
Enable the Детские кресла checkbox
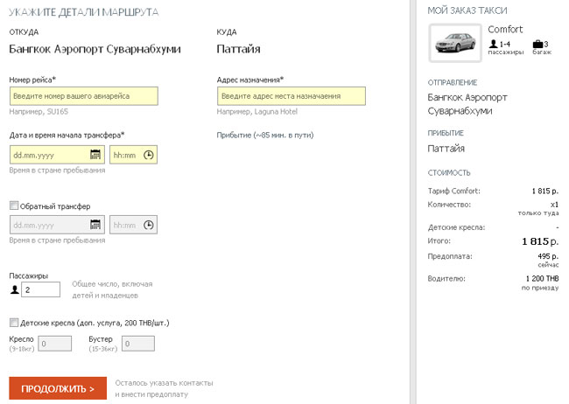(x=14, y=322)
